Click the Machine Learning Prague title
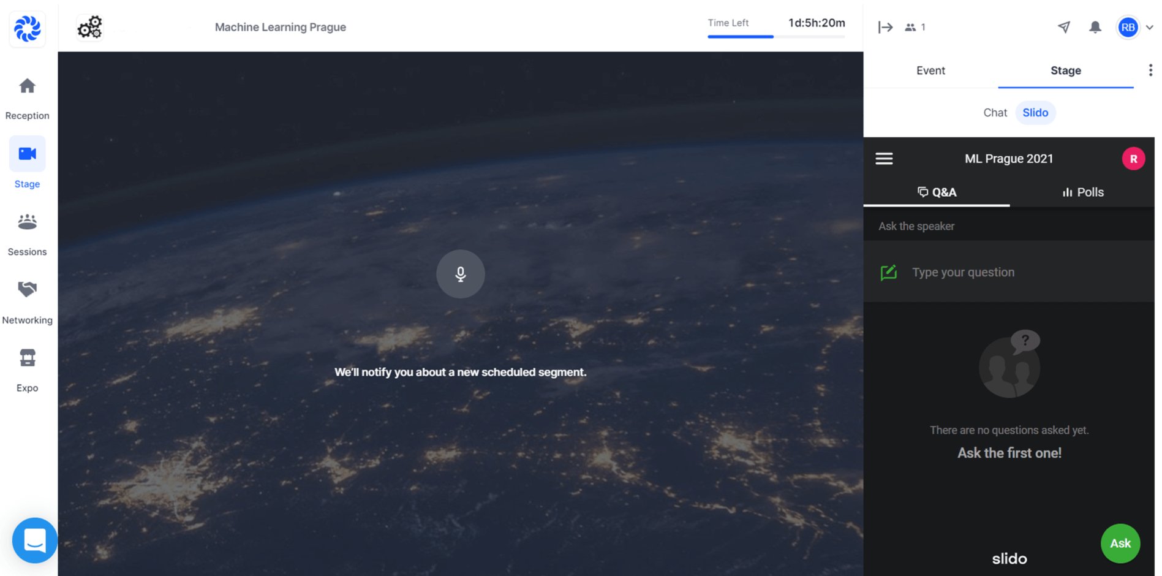Viewport: 1162px width, 576px height. 281,27
